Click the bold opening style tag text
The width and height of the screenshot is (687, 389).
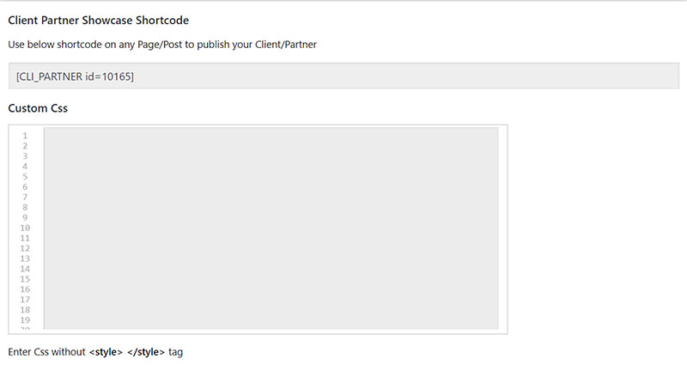[106, 352]
